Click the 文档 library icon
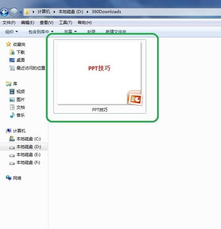The height and width of the screenshot is (229, 221). pos(12,107)
